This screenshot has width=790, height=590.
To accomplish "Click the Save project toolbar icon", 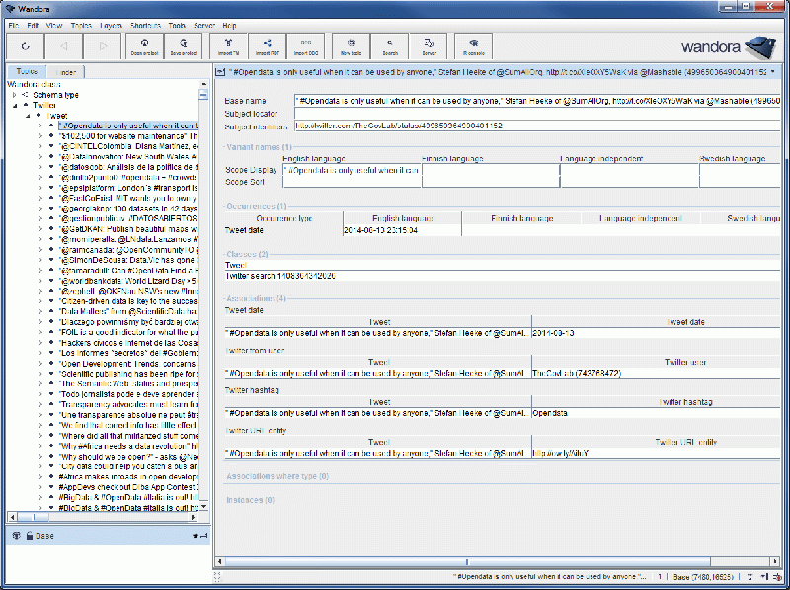I will (185, 46).
